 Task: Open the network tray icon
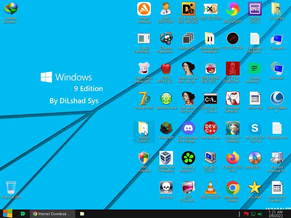(x=253, y=214)
